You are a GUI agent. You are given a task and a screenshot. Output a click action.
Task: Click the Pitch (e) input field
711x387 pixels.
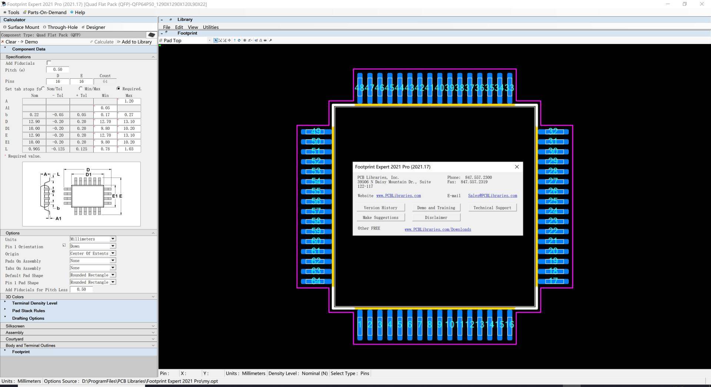click(58, 70)
